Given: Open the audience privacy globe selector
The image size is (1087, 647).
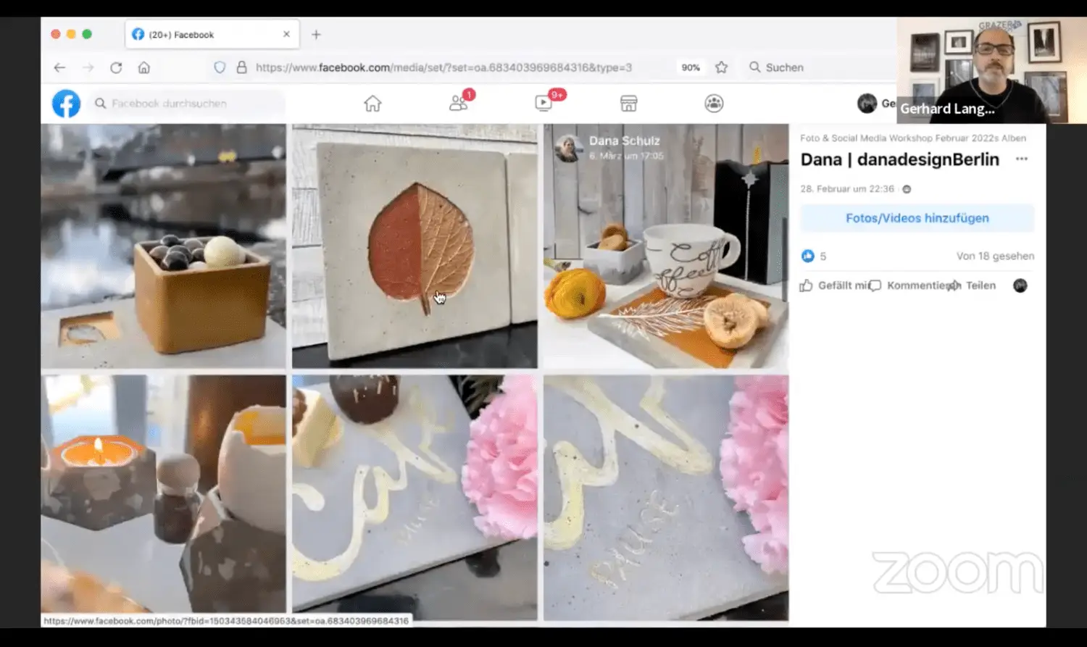Looking at the screenshot, I should pyautogui.click(x=907, y=189).
